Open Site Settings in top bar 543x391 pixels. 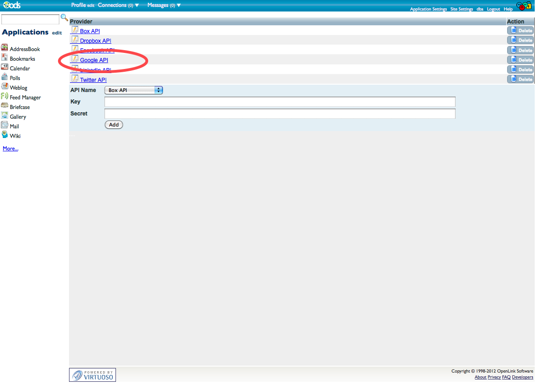pos(462,9)
